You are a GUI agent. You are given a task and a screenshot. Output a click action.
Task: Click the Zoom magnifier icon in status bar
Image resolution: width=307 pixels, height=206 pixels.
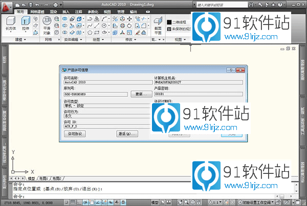186,202
